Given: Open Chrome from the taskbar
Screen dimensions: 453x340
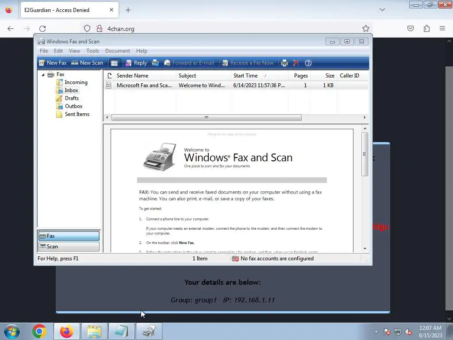Looking at the screenshot, I should coord(39,331).
